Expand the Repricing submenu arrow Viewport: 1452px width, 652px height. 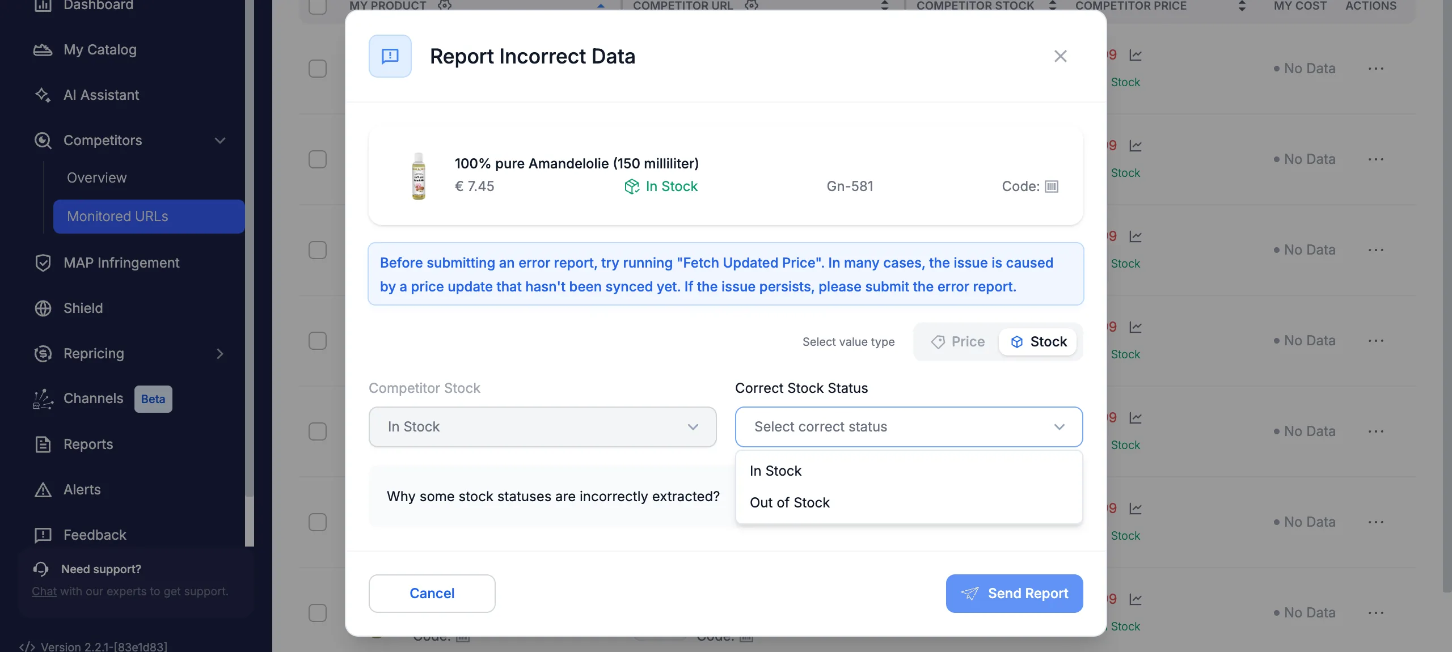pyautogui.click(x=220, y=354)
